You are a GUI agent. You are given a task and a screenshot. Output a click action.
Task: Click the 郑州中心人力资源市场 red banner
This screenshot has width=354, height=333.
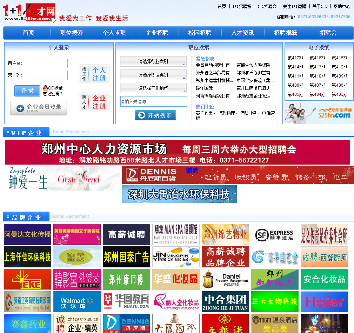click(178, 152)
